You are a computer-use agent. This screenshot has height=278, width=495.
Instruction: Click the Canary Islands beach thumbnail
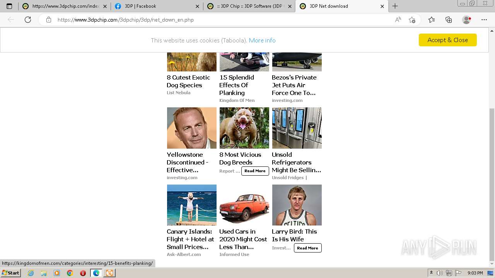point(192,205)
